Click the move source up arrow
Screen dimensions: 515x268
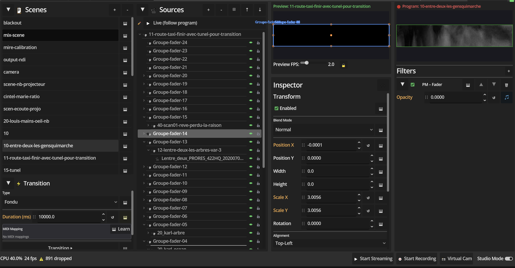(x=247, y=10)
